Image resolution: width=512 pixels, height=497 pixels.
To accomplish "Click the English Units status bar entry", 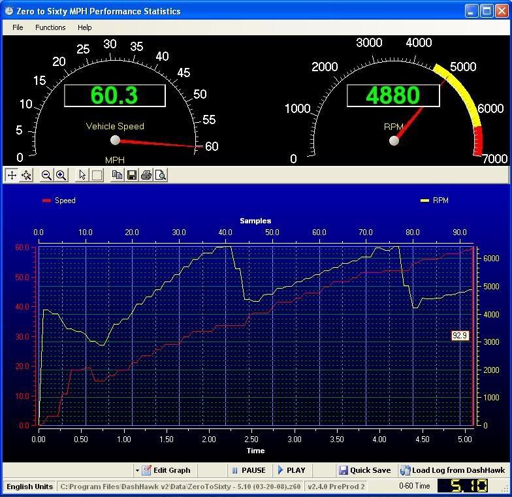I will pyautogui.click(x=30, y=487).
